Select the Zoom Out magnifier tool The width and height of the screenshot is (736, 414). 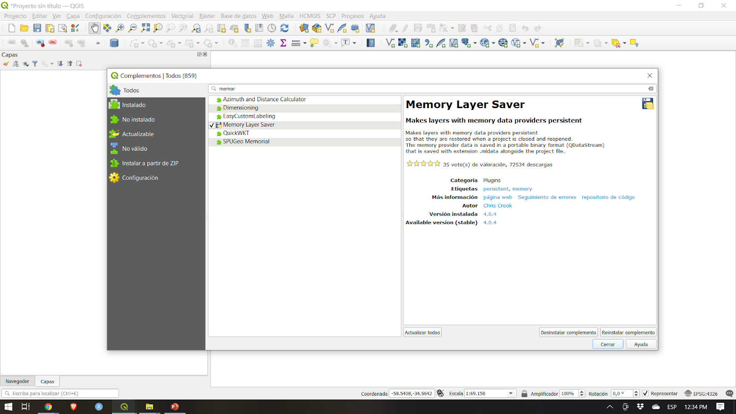coord(132,28)
